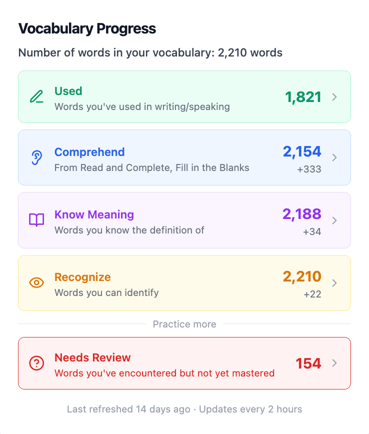
Task: Open Comprehend details with the chevron arrow
Action: (334, 158)
